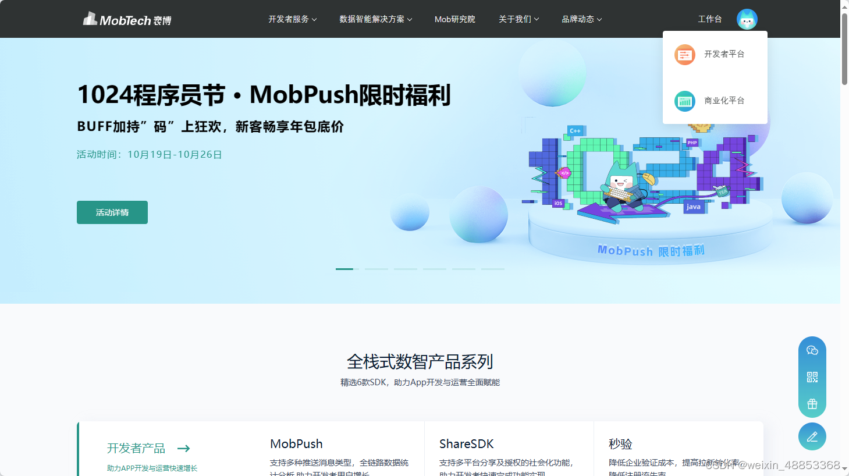Image resolution: width=849 pixels, height=476 pixels.
Task: Open the Mob研究院 nav item
Action: [x=455, y=19]
